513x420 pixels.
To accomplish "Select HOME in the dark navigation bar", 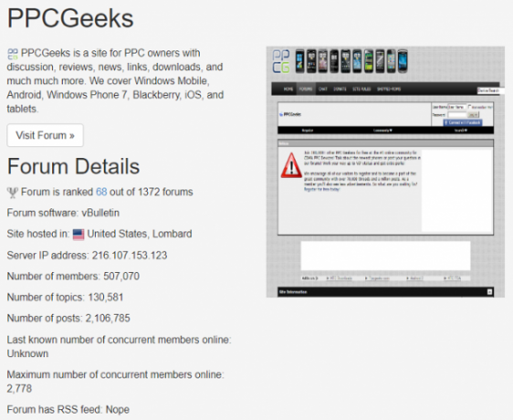I will tap(288, 89).
